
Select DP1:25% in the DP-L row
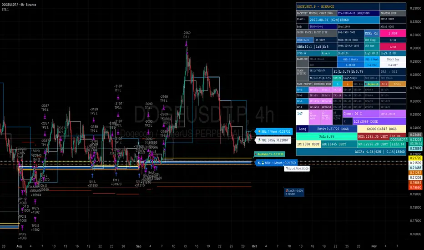314,101
